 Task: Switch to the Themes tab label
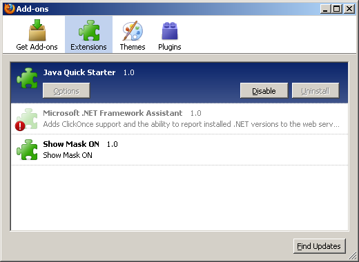coord(133,47)
